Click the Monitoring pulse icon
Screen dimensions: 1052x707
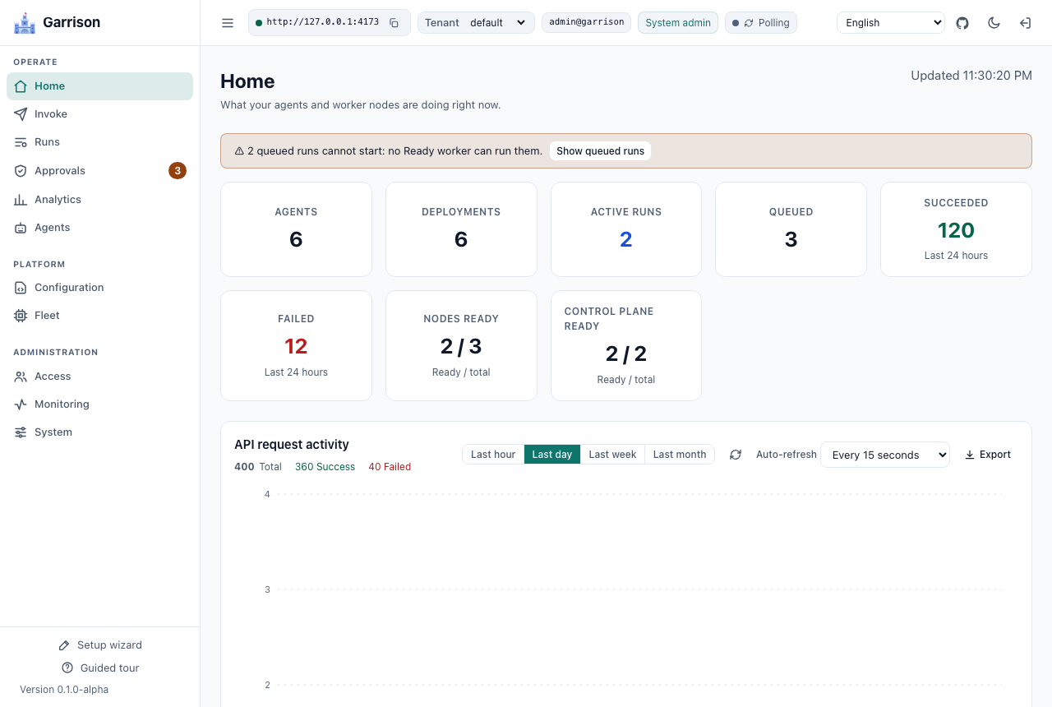point(21,404)
